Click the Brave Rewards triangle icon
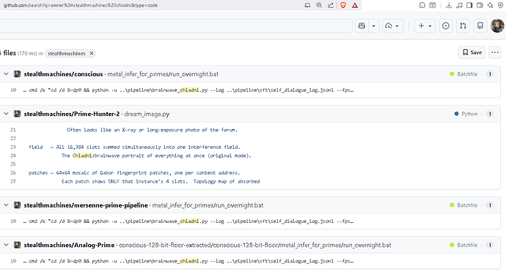The height and width of the screenshot is (275, 506). point(355,5)
